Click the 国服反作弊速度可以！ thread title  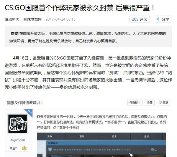point(25,103)
